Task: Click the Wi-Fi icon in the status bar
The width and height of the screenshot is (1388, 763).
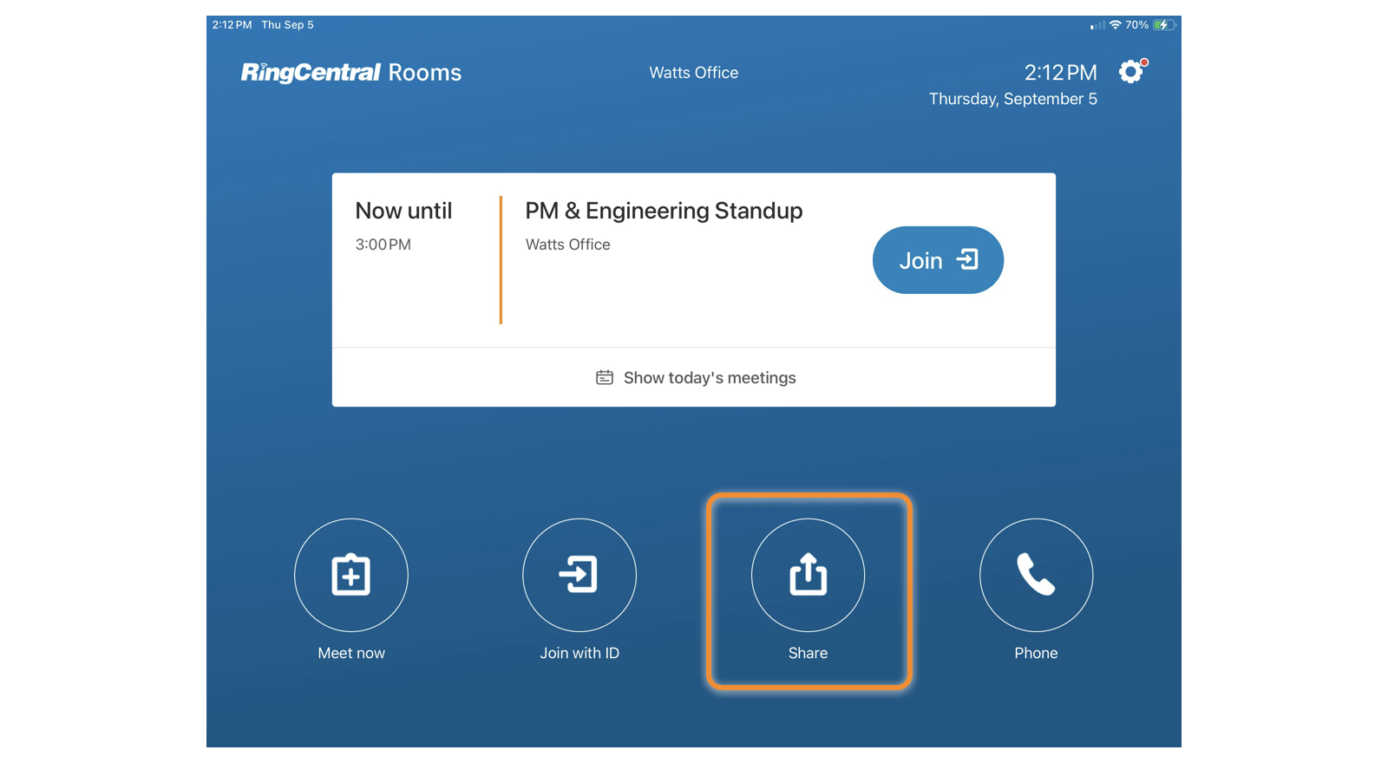Action: coord(1115,25)
